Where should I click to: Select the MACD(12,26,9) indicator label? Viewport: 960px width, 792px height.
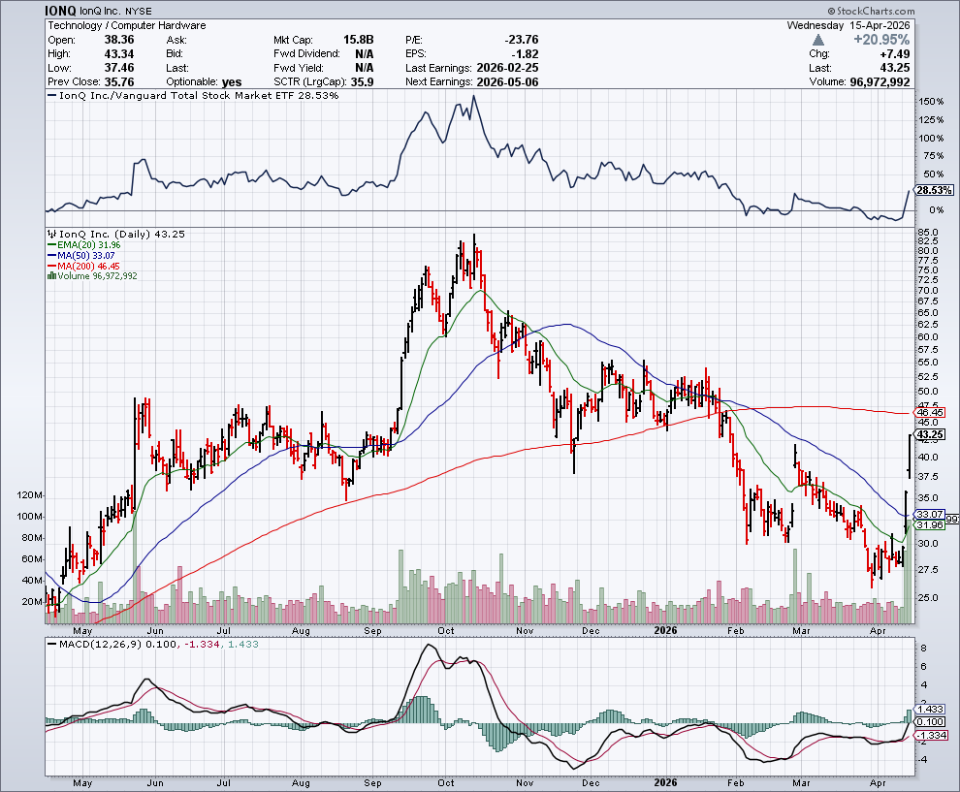(92, 644)
